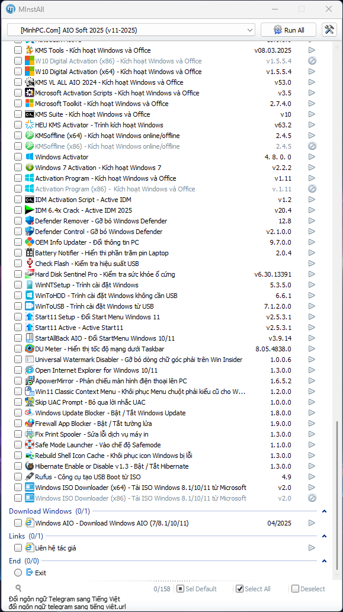This screenshot has width=343, height=612.
Task: Click the search magnifier icon
Action: 18,588
